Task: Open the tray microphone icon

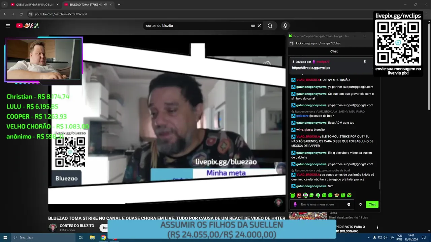Action: click(374, 238)
